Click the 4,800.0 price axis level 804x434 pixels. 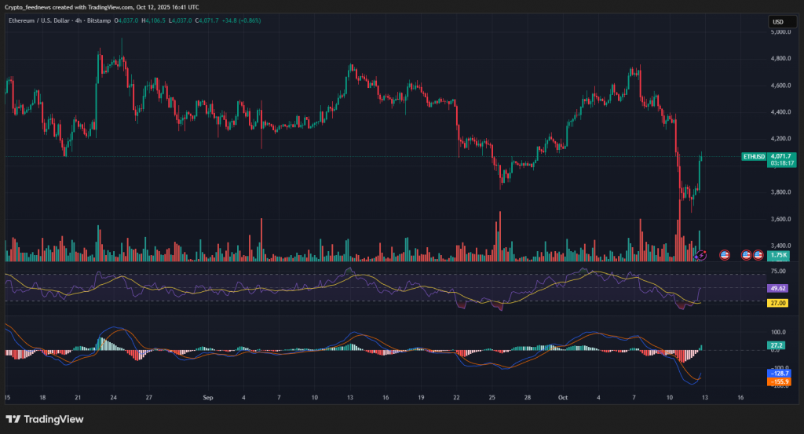780,58
